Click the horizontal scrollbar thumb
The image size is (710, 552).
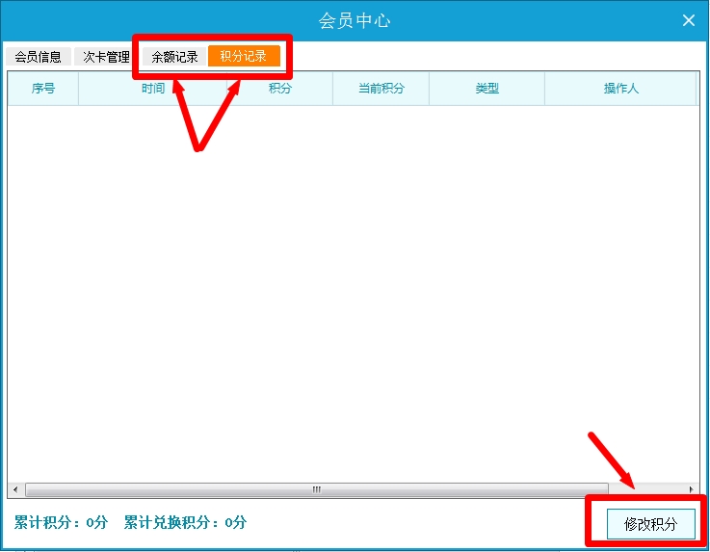[316, 489]
